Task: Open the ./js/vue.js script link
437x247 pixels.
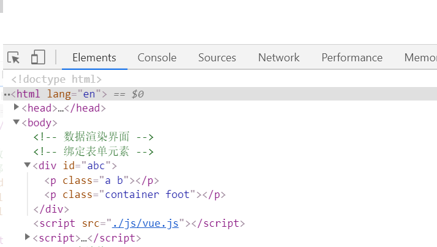Action: click(x=145, y=224)
